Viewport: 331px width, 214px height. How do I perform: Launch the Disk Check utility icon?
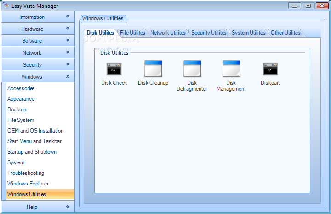click(114, 69)
